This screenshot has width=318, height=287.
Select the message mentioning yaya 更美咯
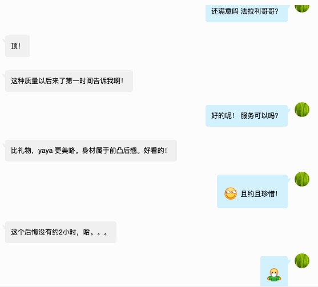coord(91,151)
